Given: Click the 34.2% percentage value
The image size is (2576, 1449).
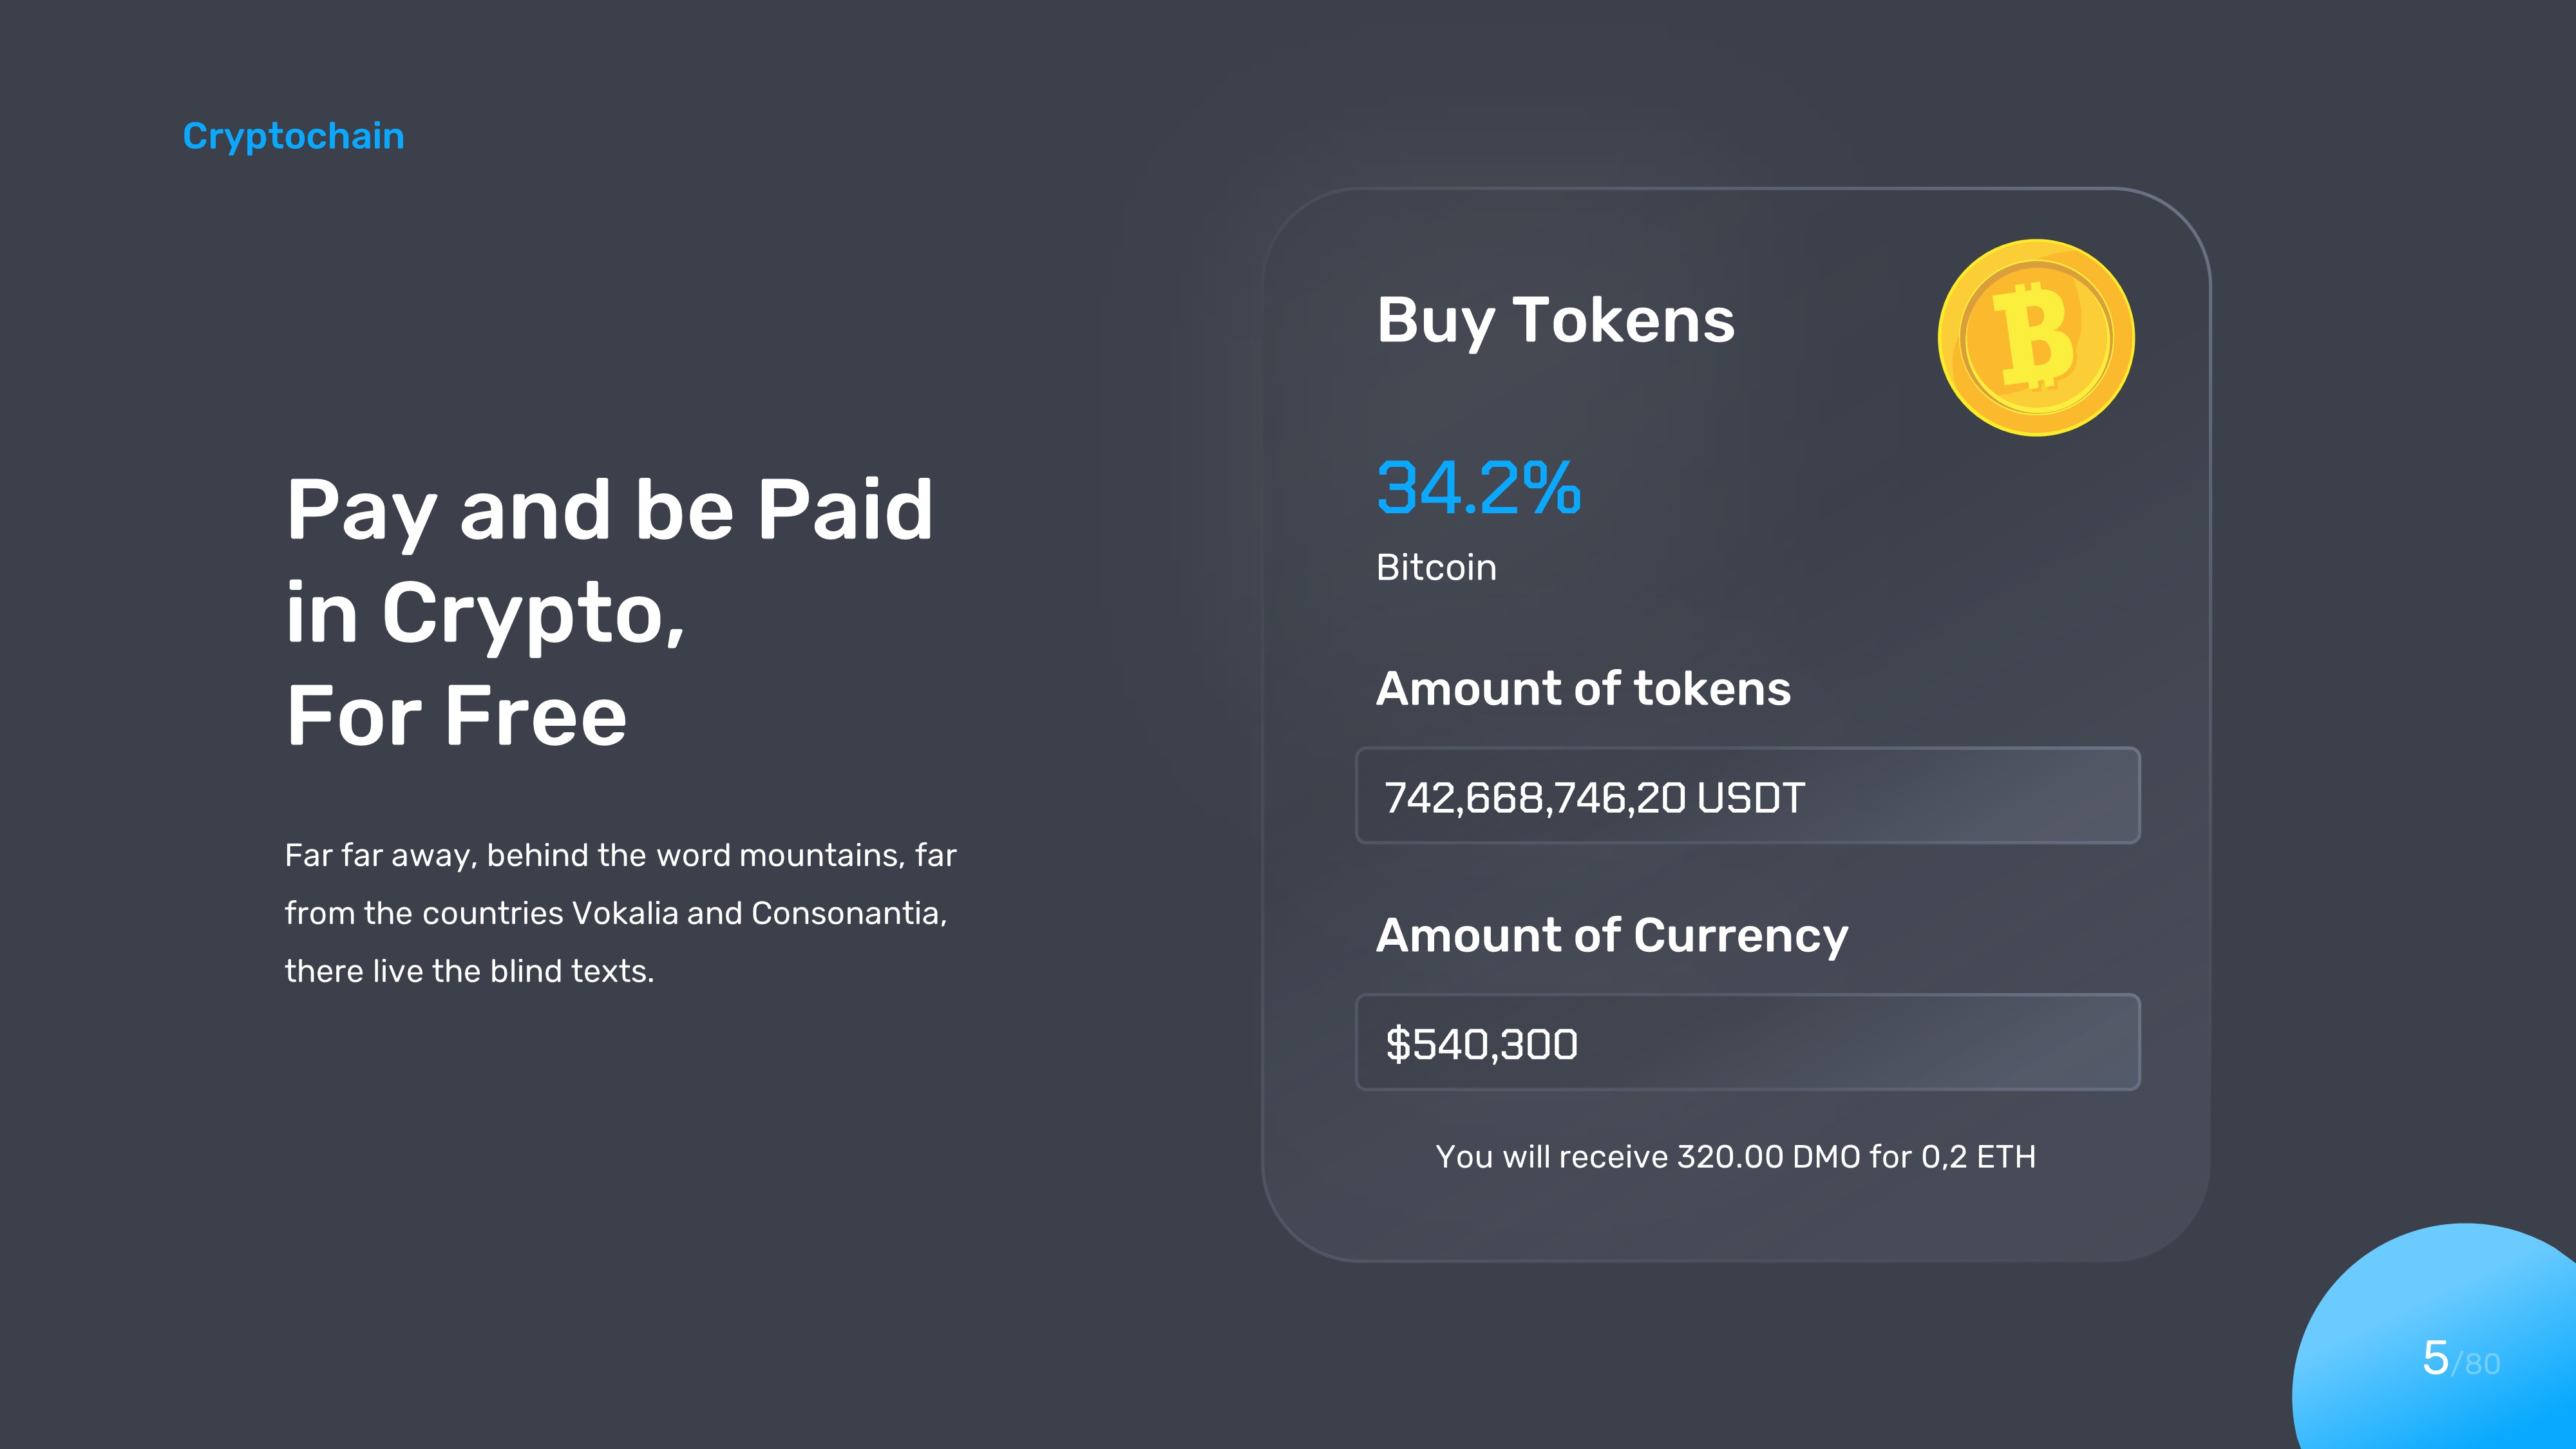Looking at the screenshot, I should (1478, 488).
